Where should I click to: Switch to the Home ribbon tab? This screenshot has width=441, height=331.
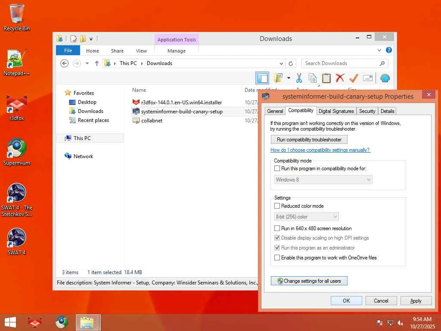coord(93,51)
